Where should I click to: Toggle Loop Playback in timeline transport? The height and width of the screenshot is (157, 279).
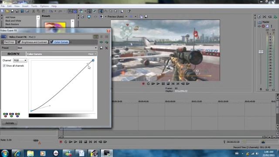[x=66, y=142]
